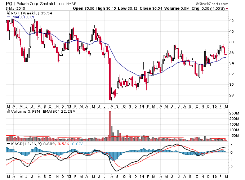245x180 pixels.
Task: Click the 28 price axis label
Action: click(231, 95)
